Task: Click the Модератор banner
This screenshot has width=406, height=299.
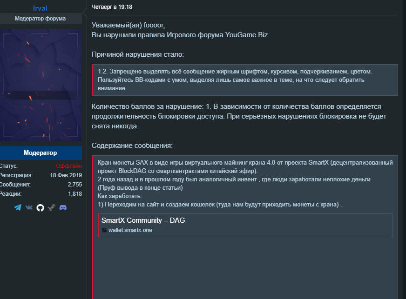Action: click(x=41, y=153)
